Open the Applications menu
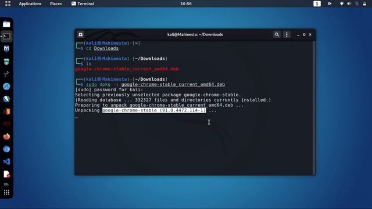372x209 pixels. (30, 4)
